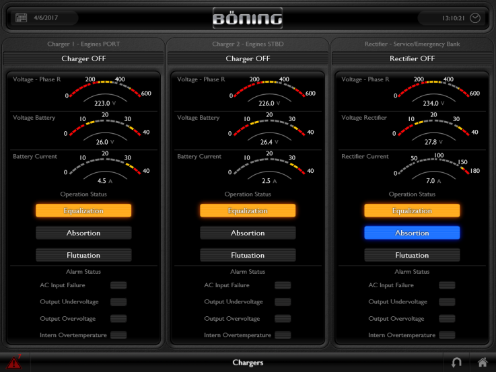This screenshot has width=496, height=372.
Task: Select Equalization for Charger 1 Engines PORT
Action: pyautogui.click(x=83, y=211)
